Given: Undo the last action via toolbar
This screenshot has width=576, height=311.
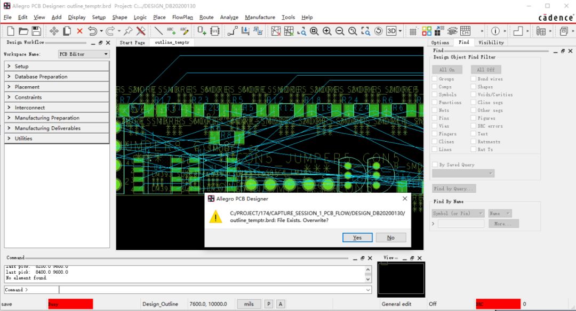Looking at the screenshot, I should click(93, 31).
